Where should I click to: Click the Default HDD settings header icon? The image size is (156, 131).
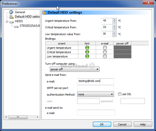pyautogui.click(x=44, y=12)
